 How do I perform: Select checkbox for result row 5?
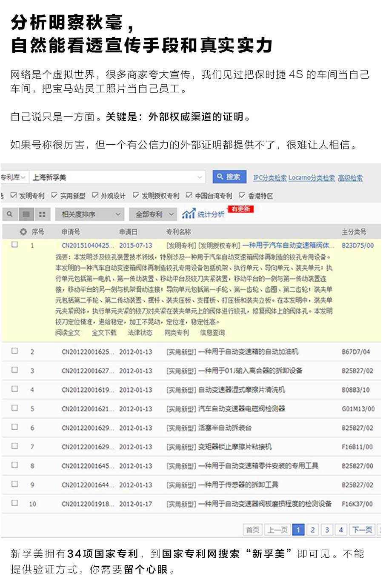pos(15,408)
